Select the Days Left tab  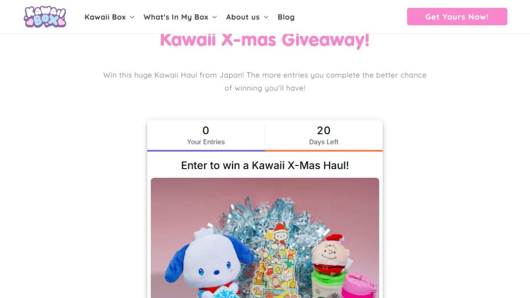324,136
